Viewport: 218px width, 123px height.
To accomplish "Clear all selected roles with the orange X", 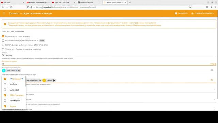I will click(212, 80).
